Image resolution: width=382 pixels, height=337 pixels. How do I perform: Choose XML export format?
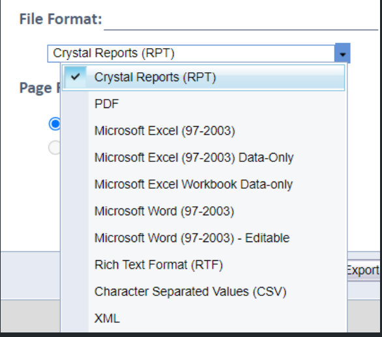[203, 318]
